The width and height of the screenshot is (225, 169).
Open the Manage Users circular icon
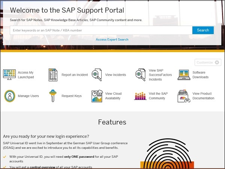click(9, 96)
